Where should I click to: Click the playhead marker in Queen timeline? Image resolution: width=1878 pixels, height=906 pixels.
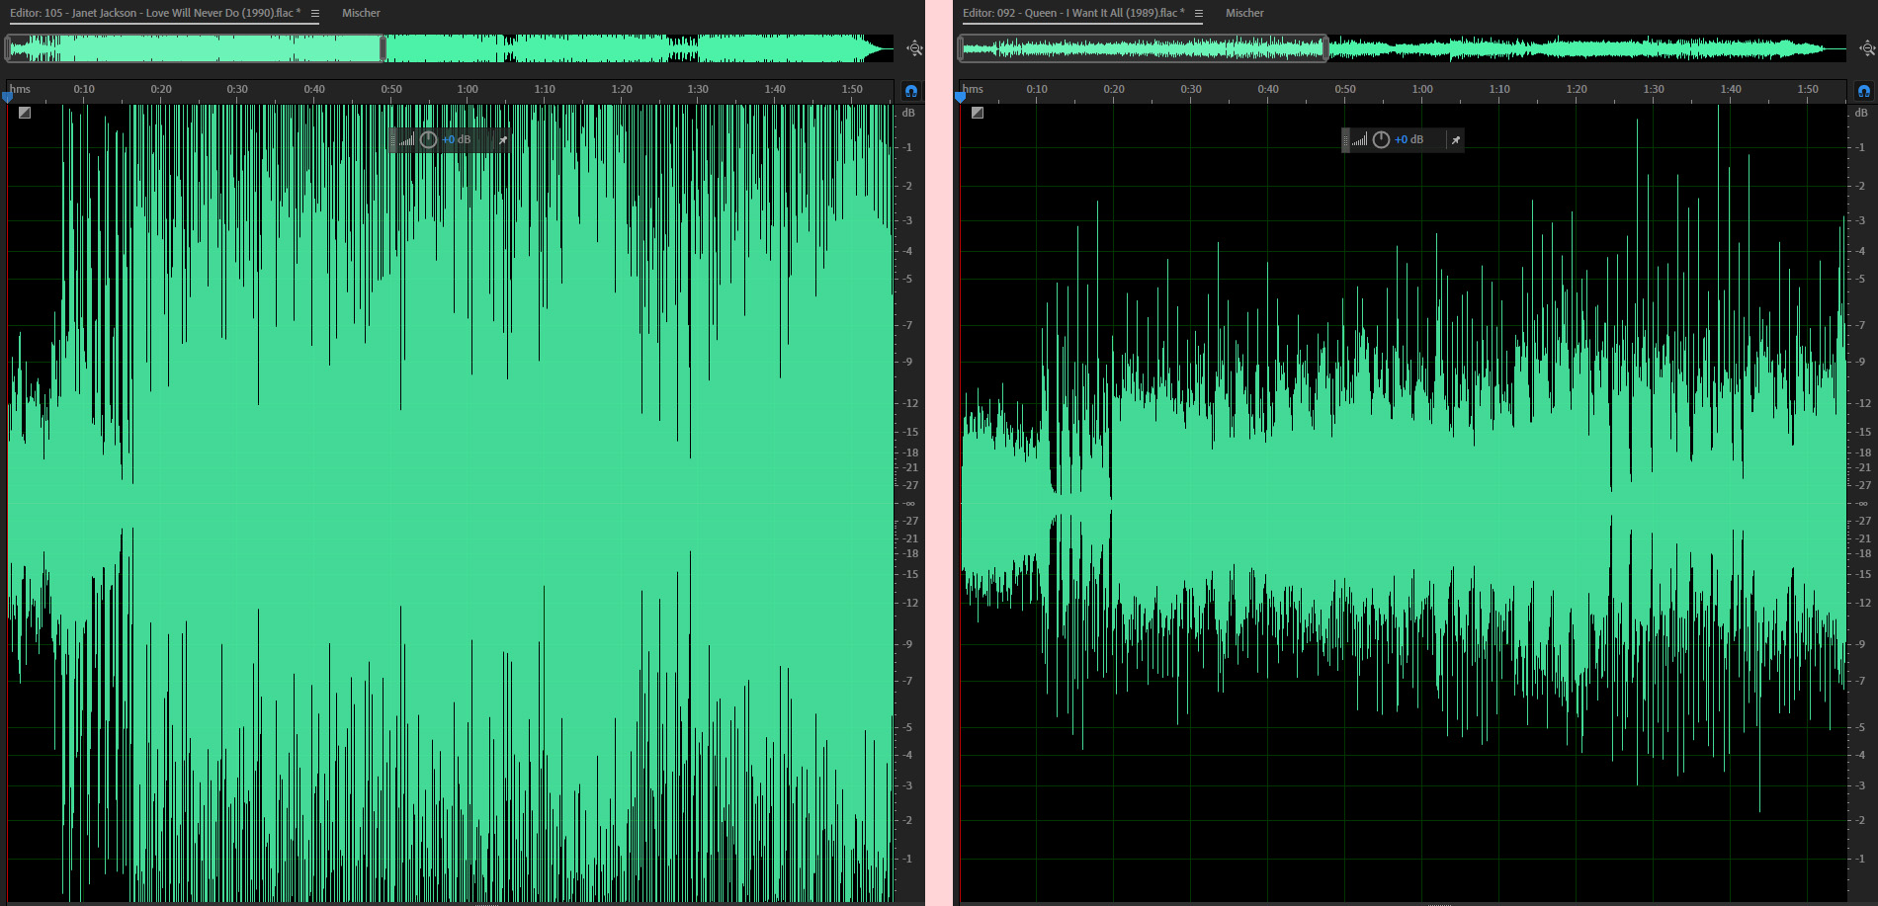pos(960,97)
